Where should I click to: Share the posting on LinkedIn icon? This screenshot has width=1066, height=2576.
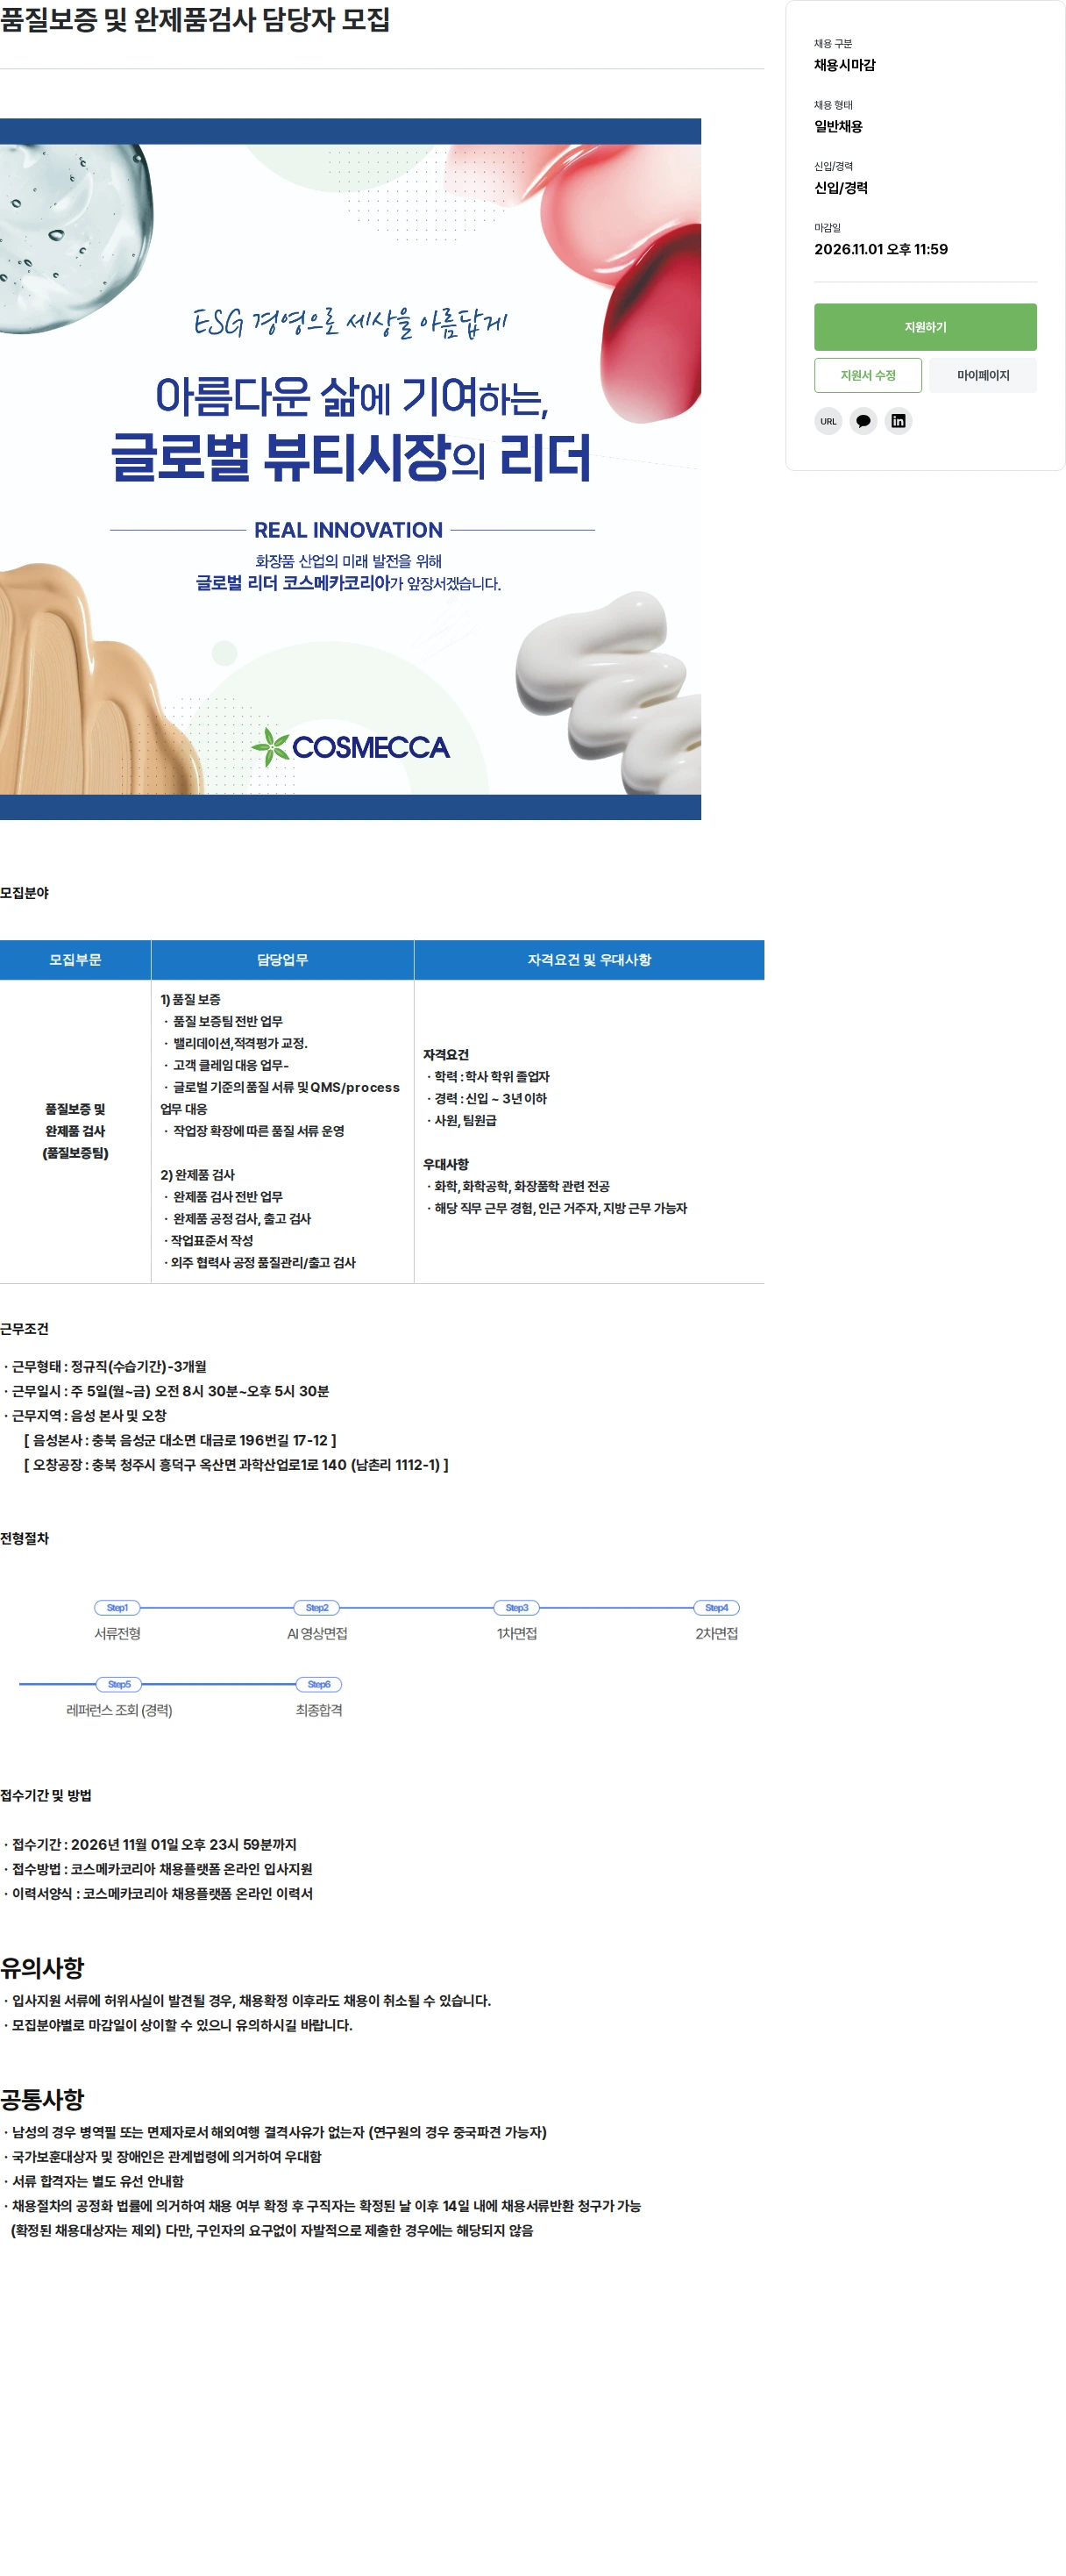pyautogui.click(x=899, y=421)
